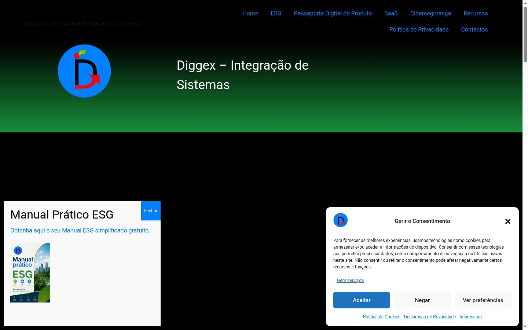Navigate to Cibersegurança page
This screenshot has height=330, width=528.
(x=430, y=13)
